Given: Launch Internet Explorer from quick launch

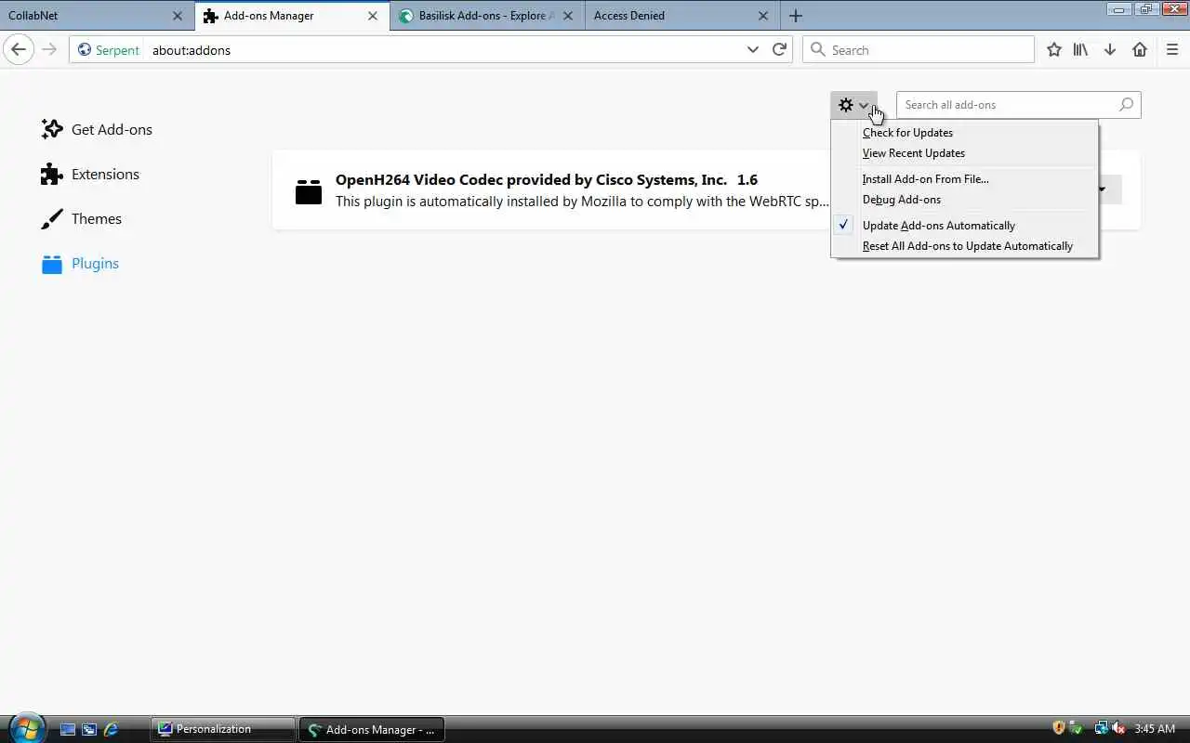Looking at the screenshot, I should click(x=112, y=729).
